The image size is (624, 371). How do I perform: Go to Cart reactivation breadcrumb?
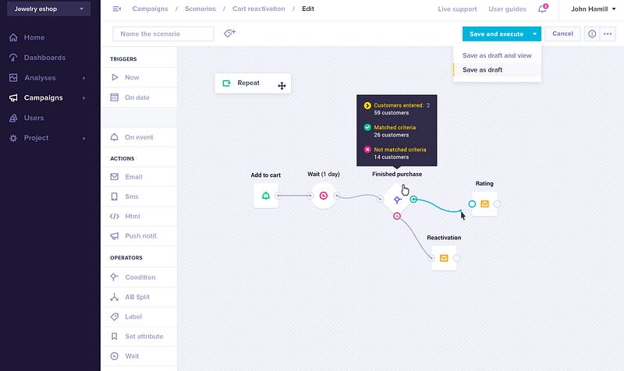coord(259,9)
